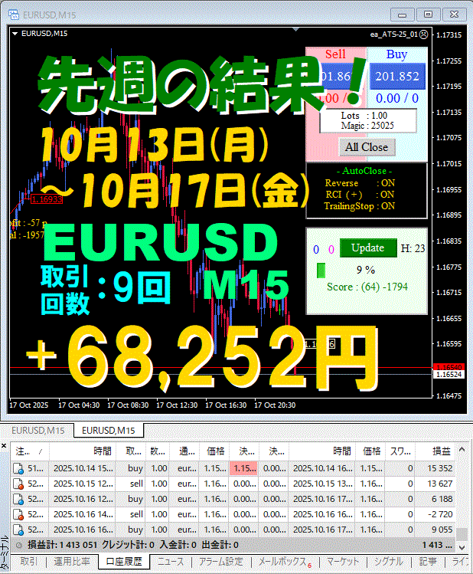Screen dimensions: 473x574
Task: Click the red 1.16933 price label
Action: 47,199
